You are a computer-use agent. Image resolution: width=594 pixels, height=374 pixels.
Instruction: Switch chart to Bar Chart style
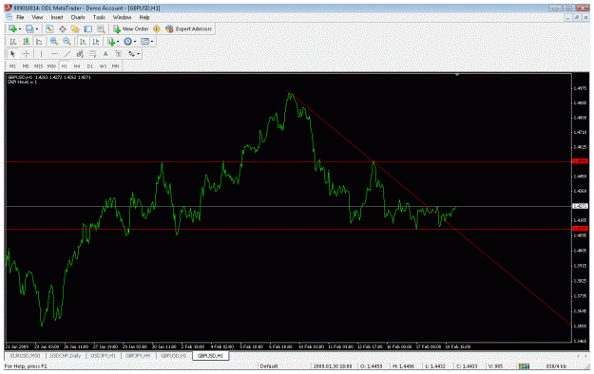click(13, 42)
